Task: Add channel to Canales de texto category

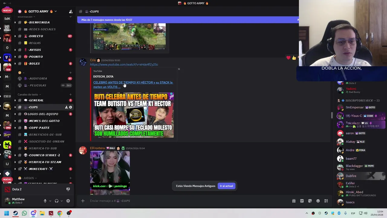Action: coord(70,94)
